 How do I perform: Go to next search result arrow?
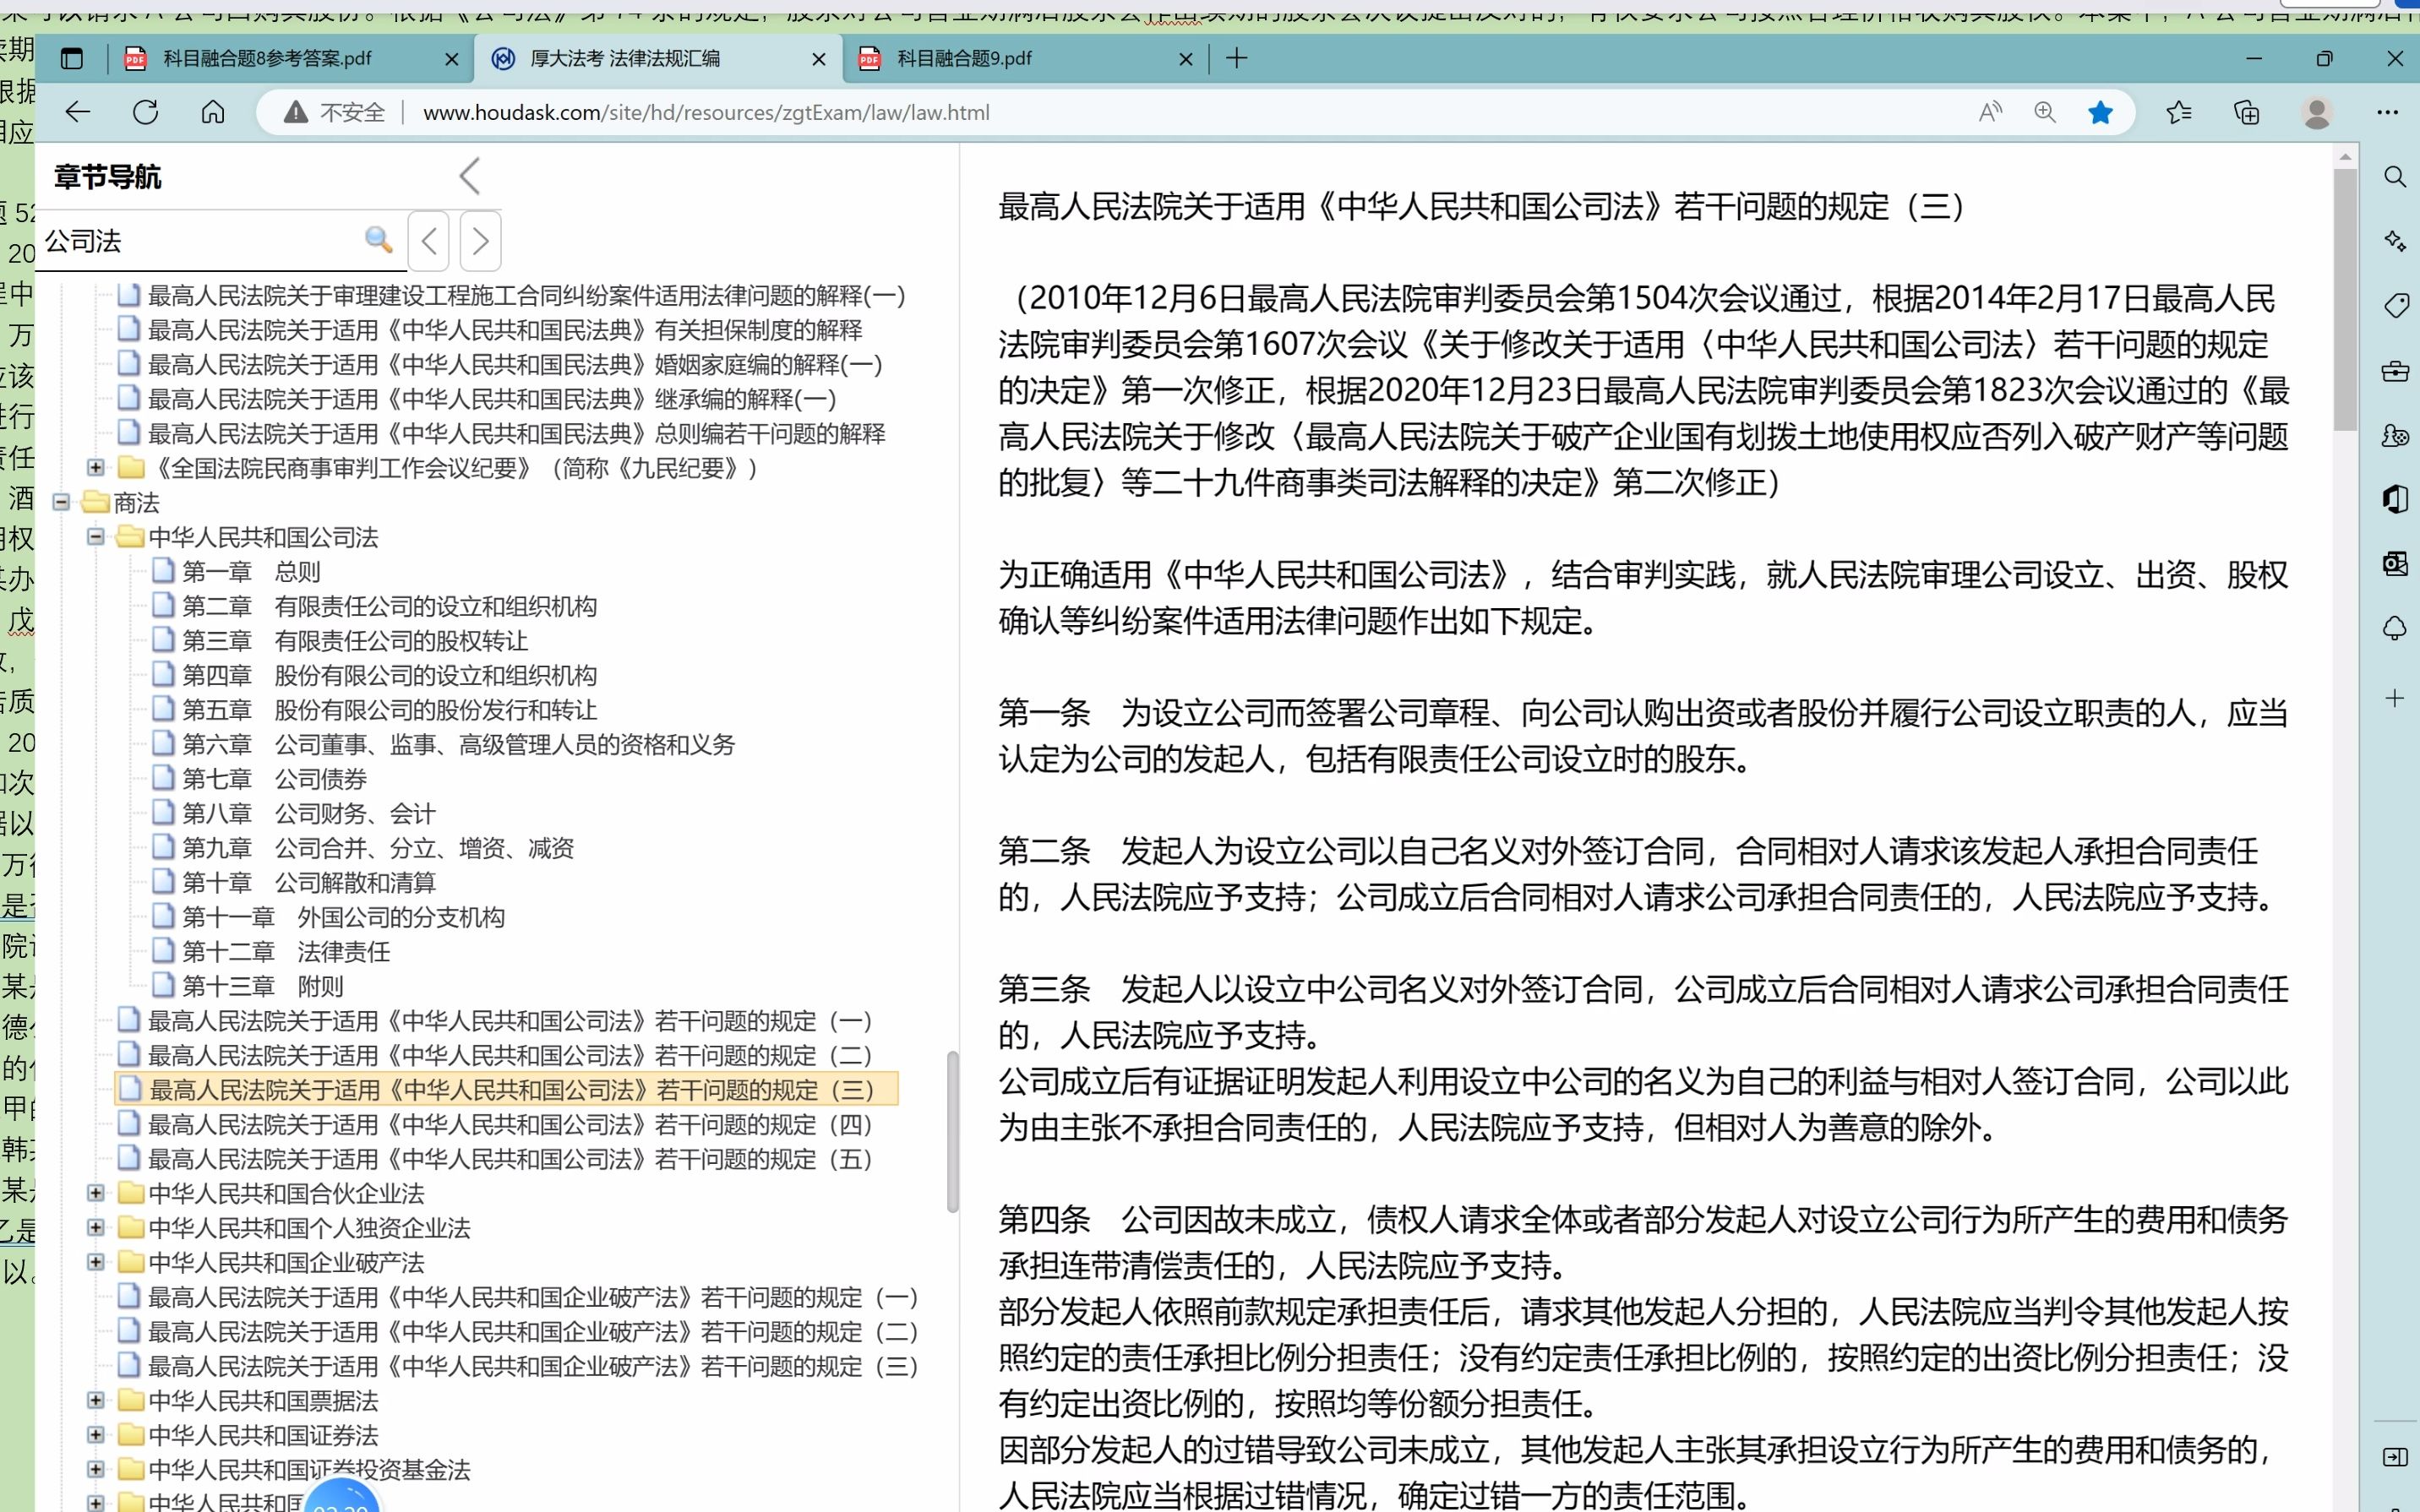[x=480, y=241]
